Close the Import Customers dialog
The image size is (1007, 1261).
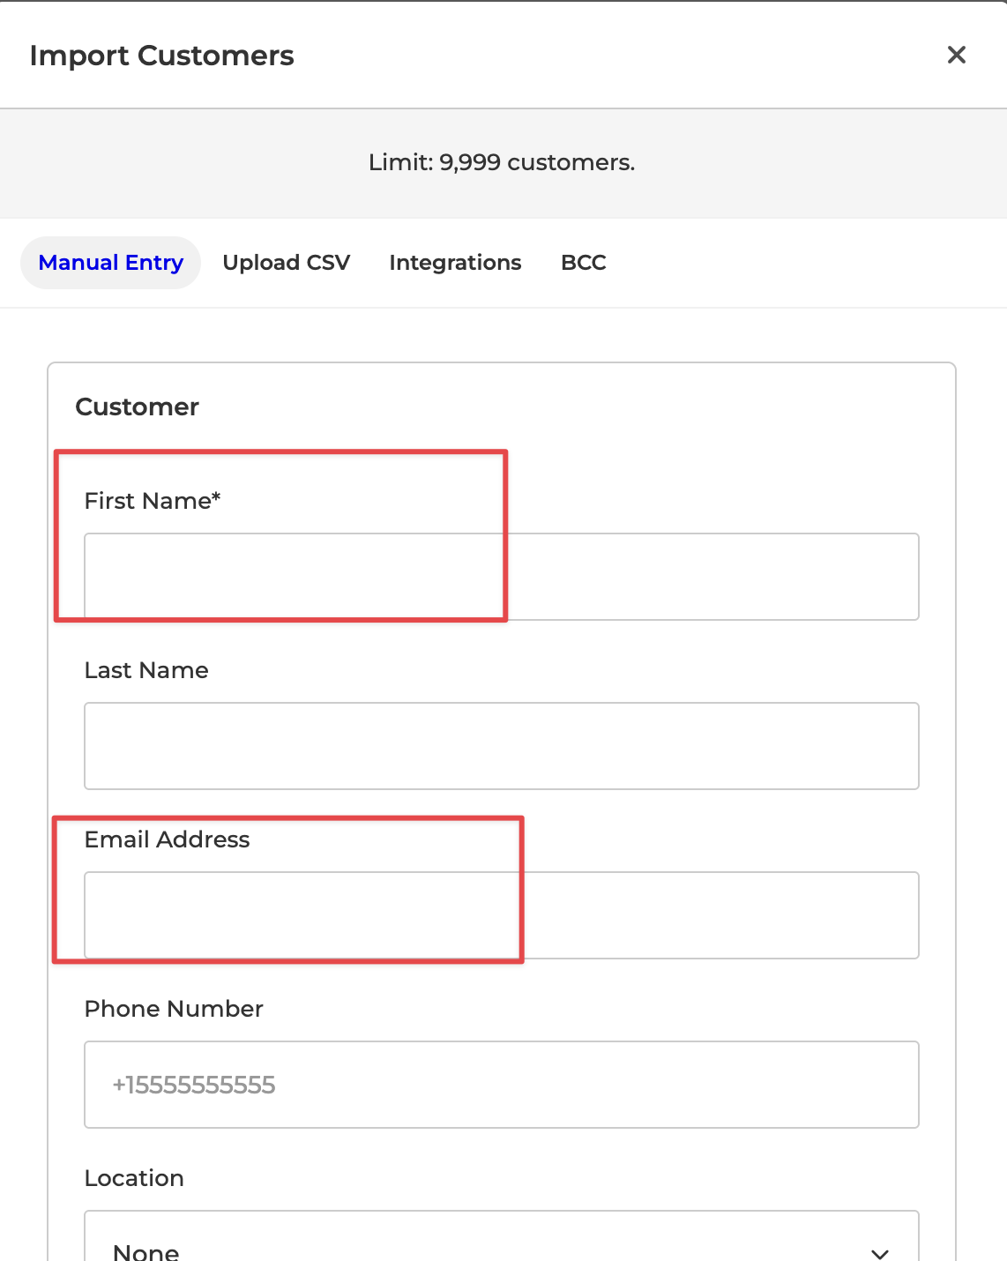click(956, 55)
